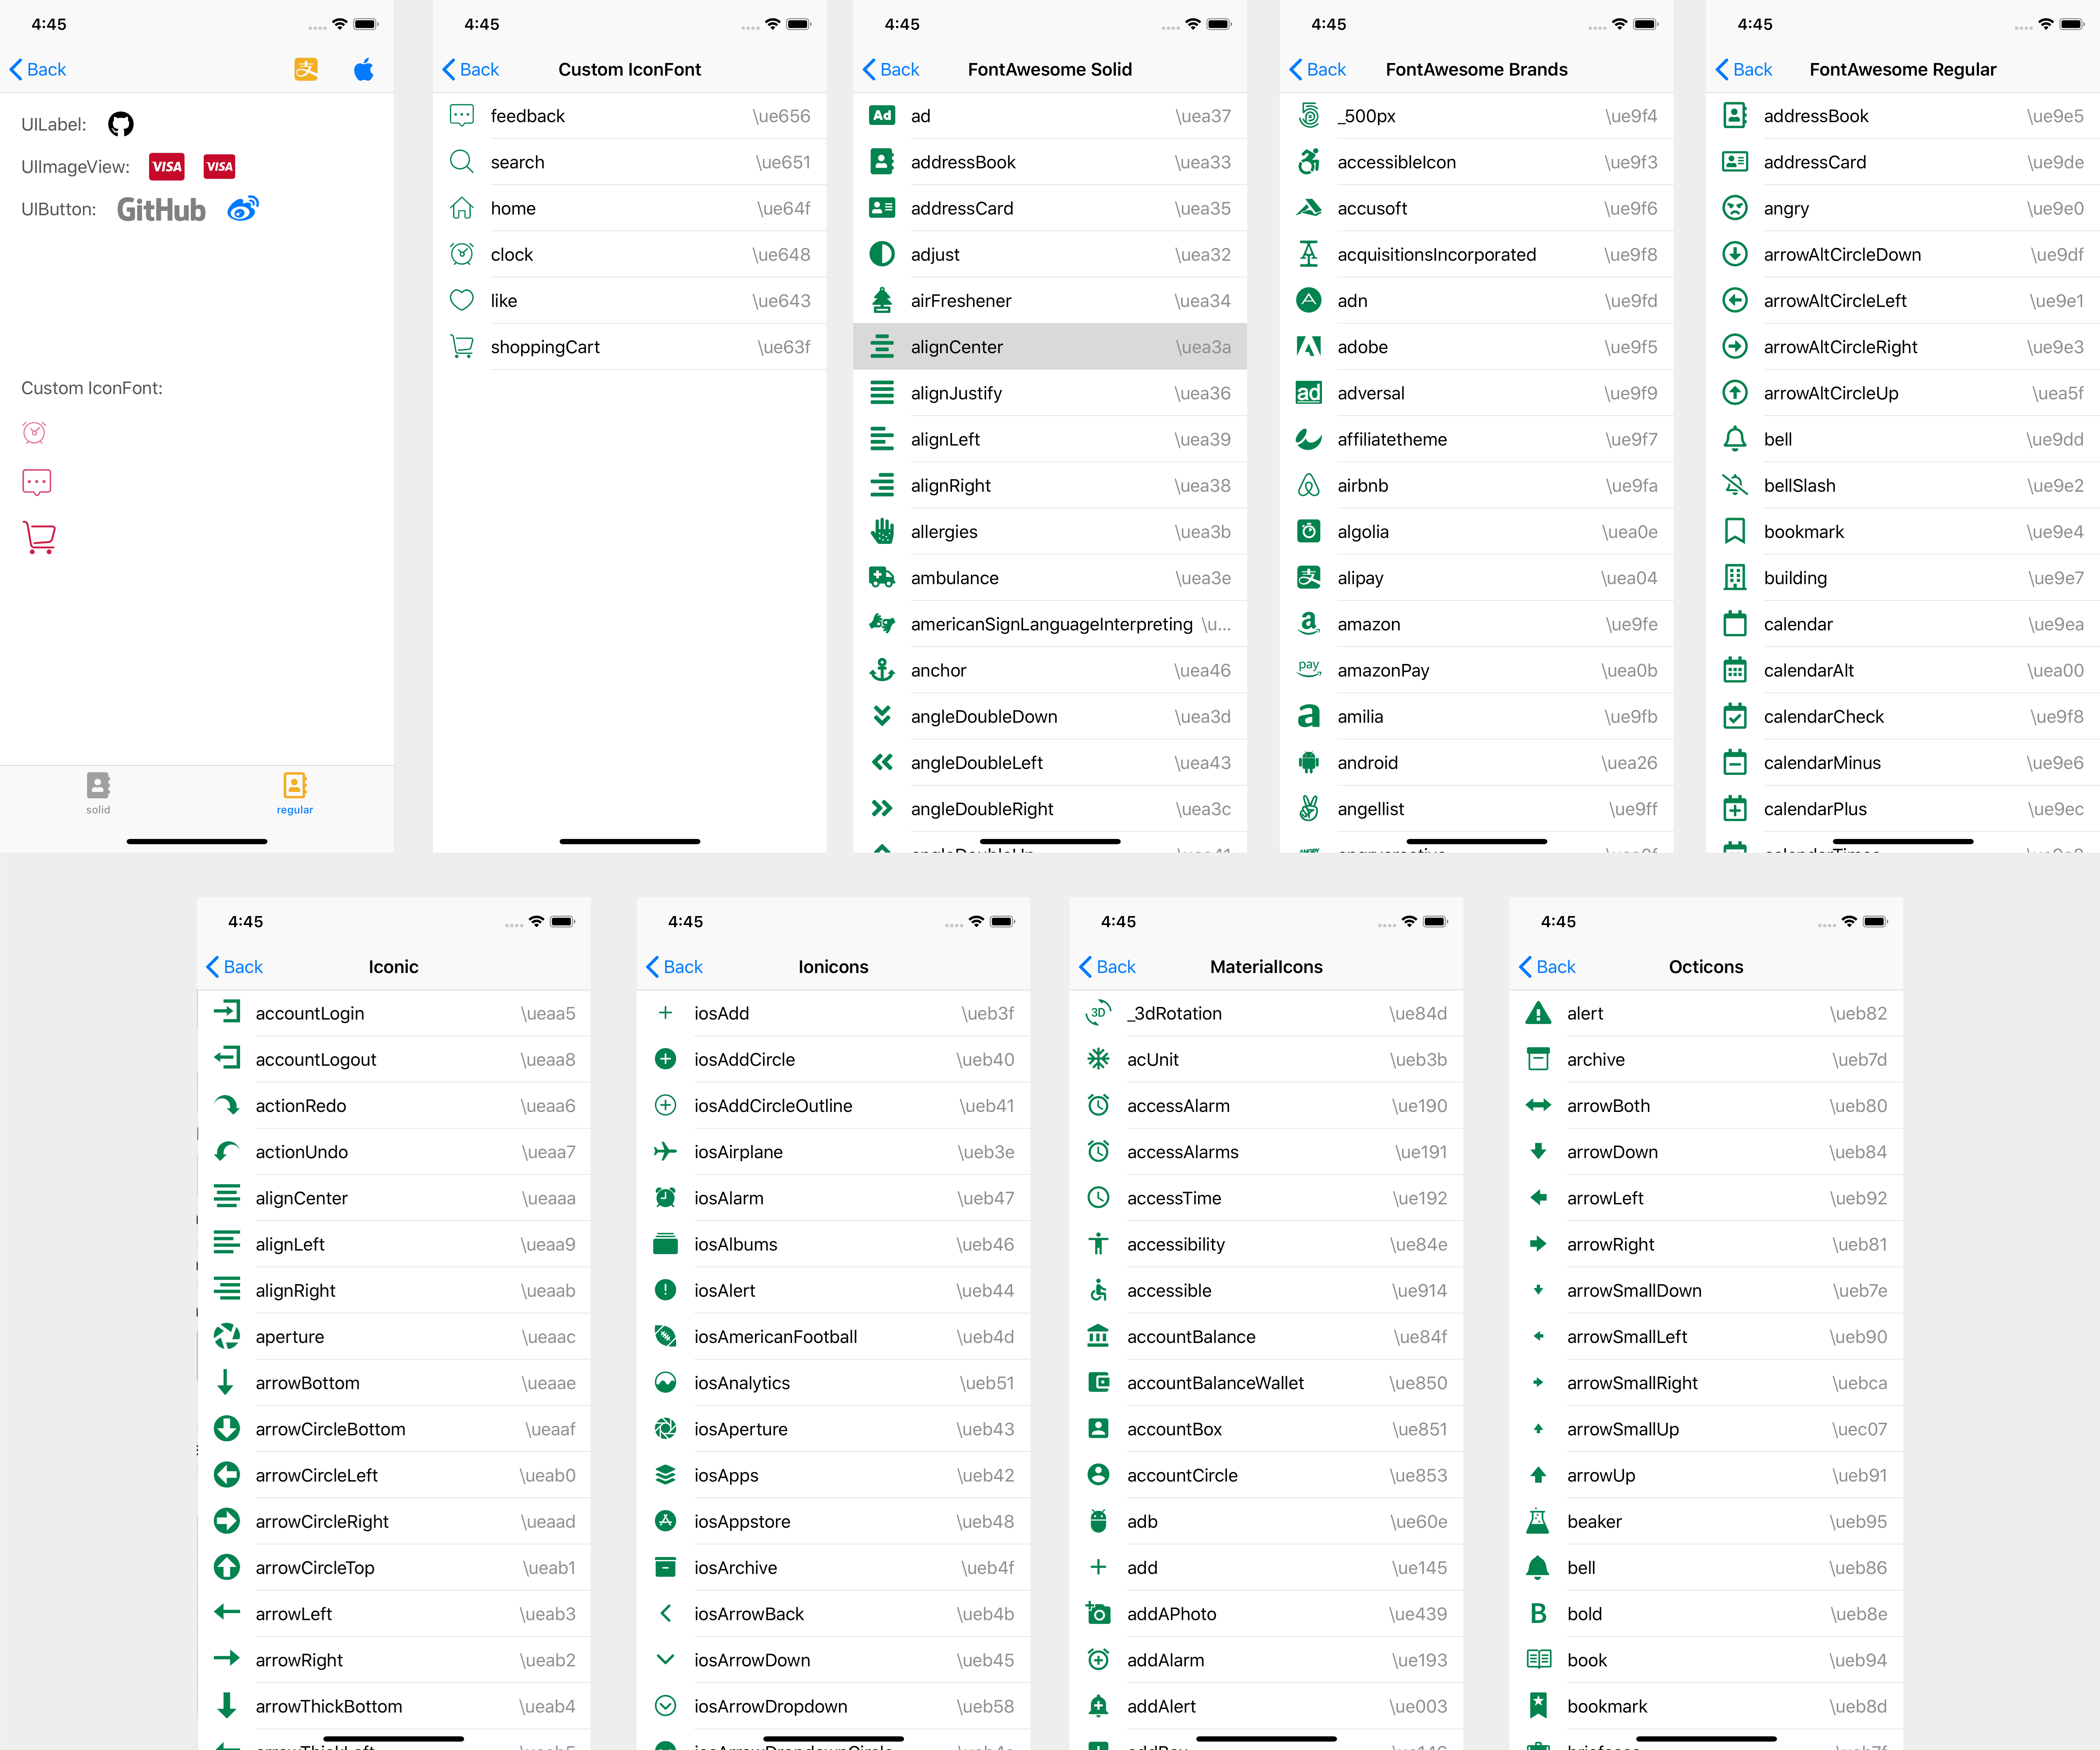Image resolution: width=2100 pixels, height=1750 pixels.
Task: Tap iosArrowDropdown row in Ionicons
Action: coord(833,1706)
